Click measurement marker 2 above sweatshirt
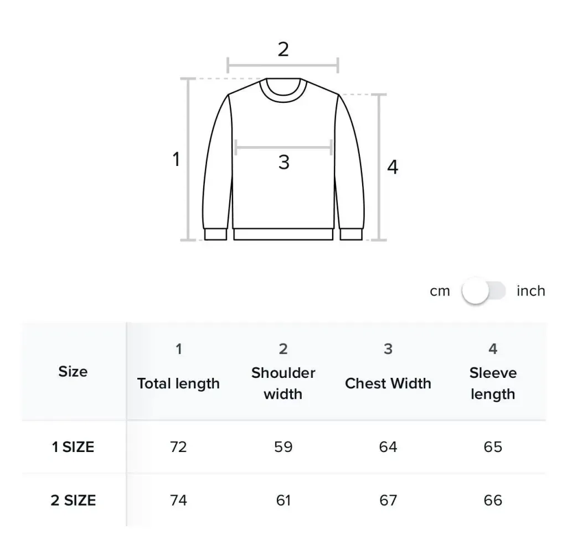Screen dimensions: 567x535 (283, 50)
